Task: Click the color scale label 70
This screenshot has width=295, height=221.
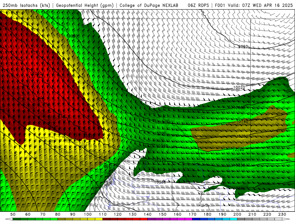Action: click(x=43, y=214)
